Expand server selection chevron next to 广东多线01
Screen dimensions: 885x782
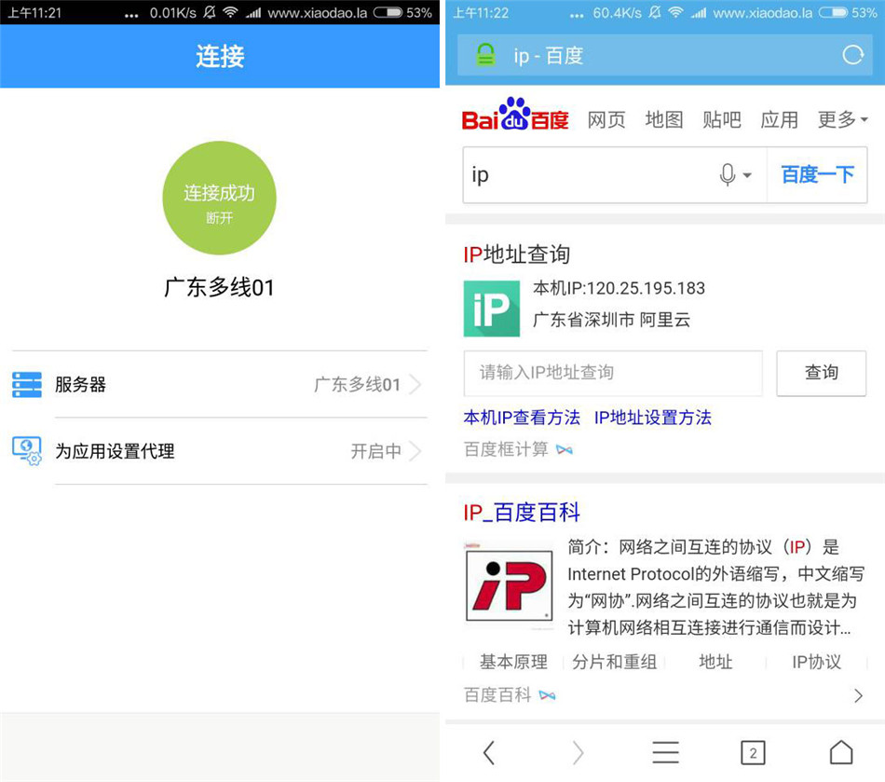pos(416,385)
